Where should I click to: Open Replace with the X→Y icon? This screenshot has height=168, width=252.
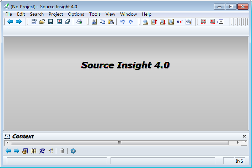tap(180, 22)
